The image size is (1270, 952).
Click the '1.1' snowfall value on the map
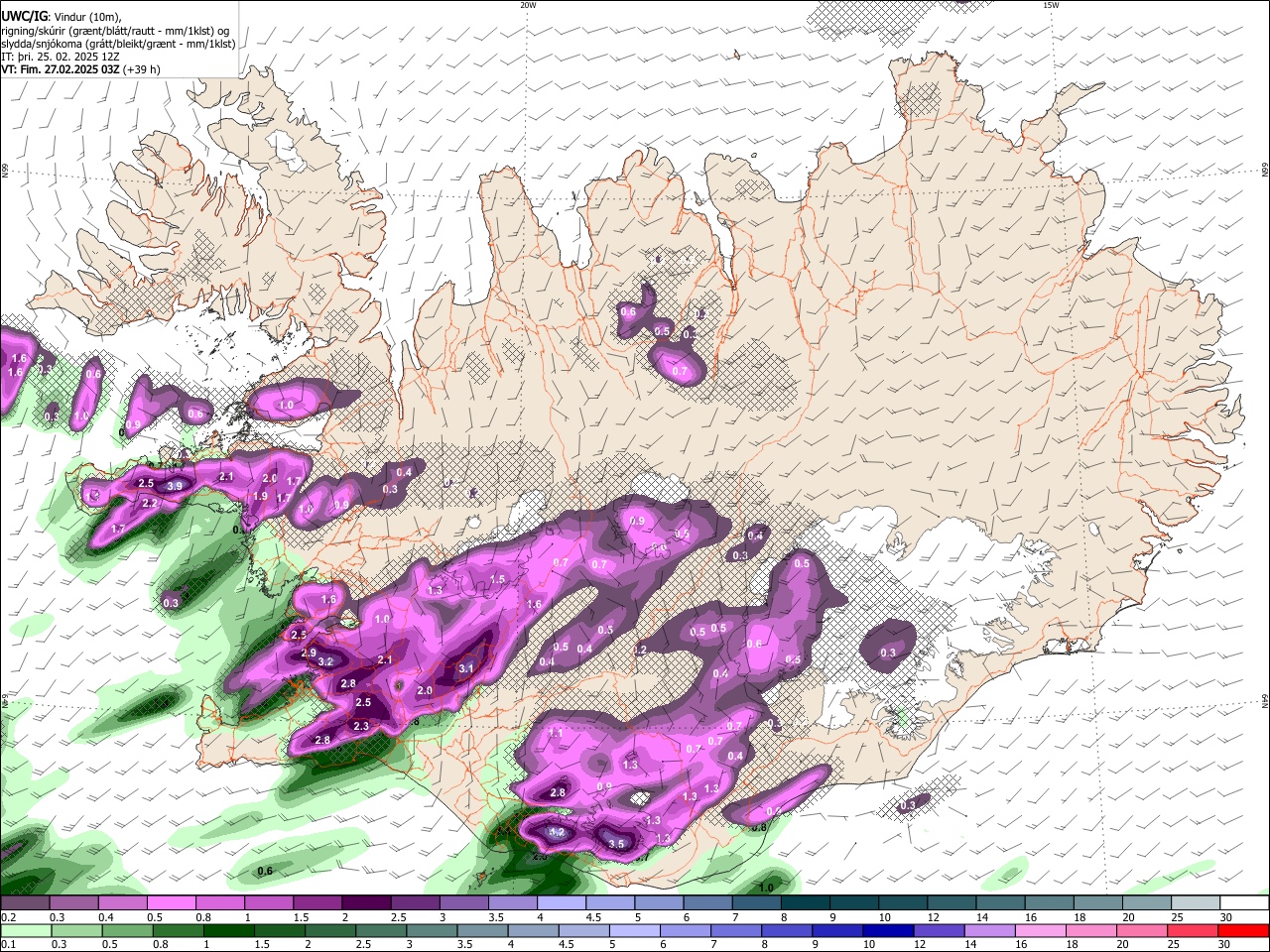click(556, 733)
